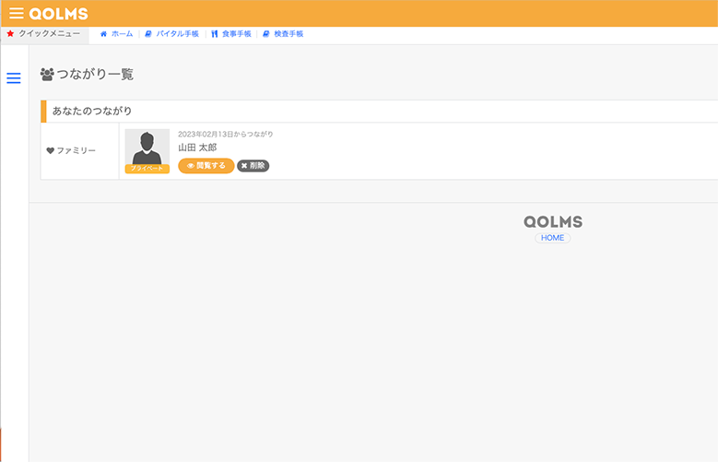718x462 pixels.
Task: Expand the blue sidebar menu icon
Action: point(14,78)
